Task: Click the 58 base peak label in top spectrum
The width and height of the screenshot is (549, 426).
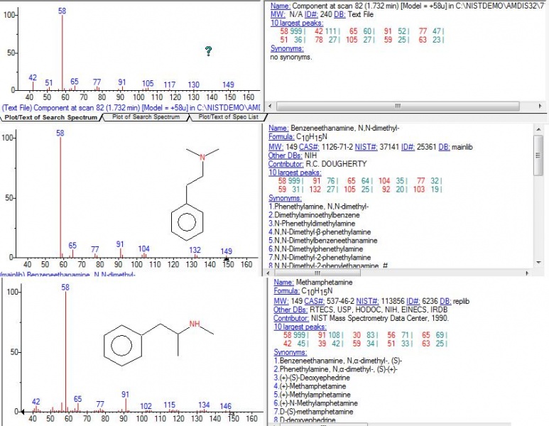Action: click(62, 11)
